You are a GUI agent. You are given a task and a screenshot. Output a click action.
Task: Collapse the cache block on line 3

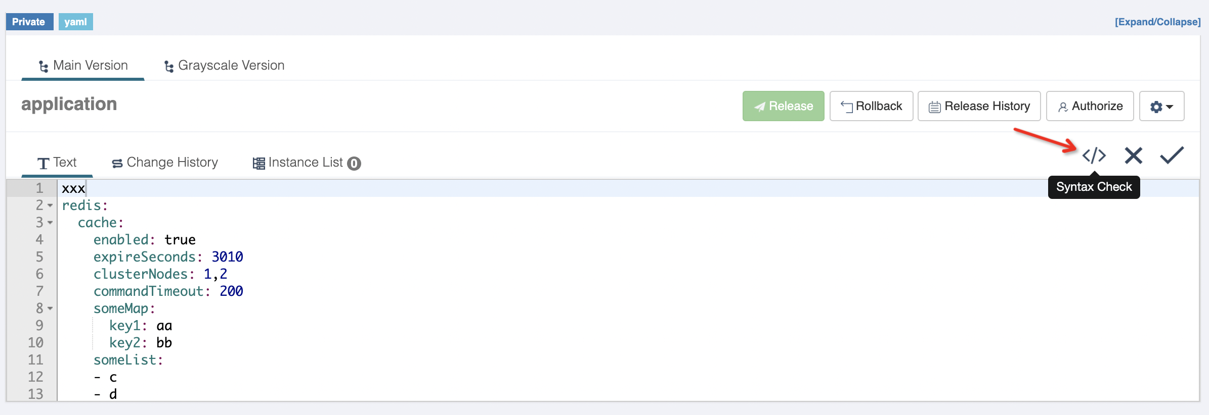(49, 223)
